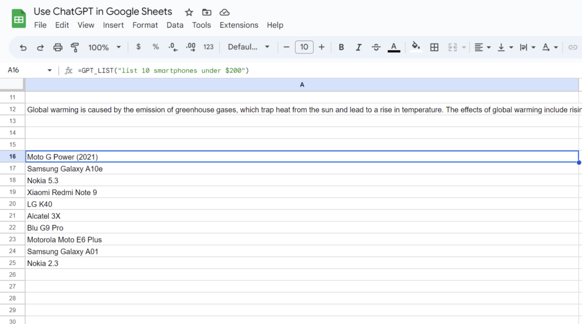Toggle Italic formatting
The height and width of the screenshot is (324, 582).
(358, 47)
